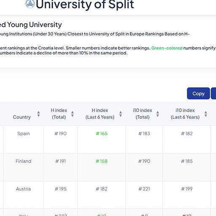Click the # 182 value in Austria row
Viewport: 216px width, 216px height.
pos(102,189)
